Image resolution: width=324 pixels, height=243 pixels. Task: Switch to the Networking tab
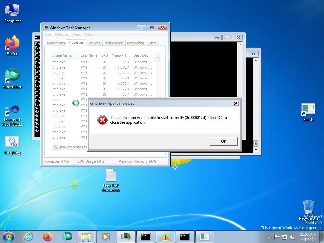tap(135, 43)
